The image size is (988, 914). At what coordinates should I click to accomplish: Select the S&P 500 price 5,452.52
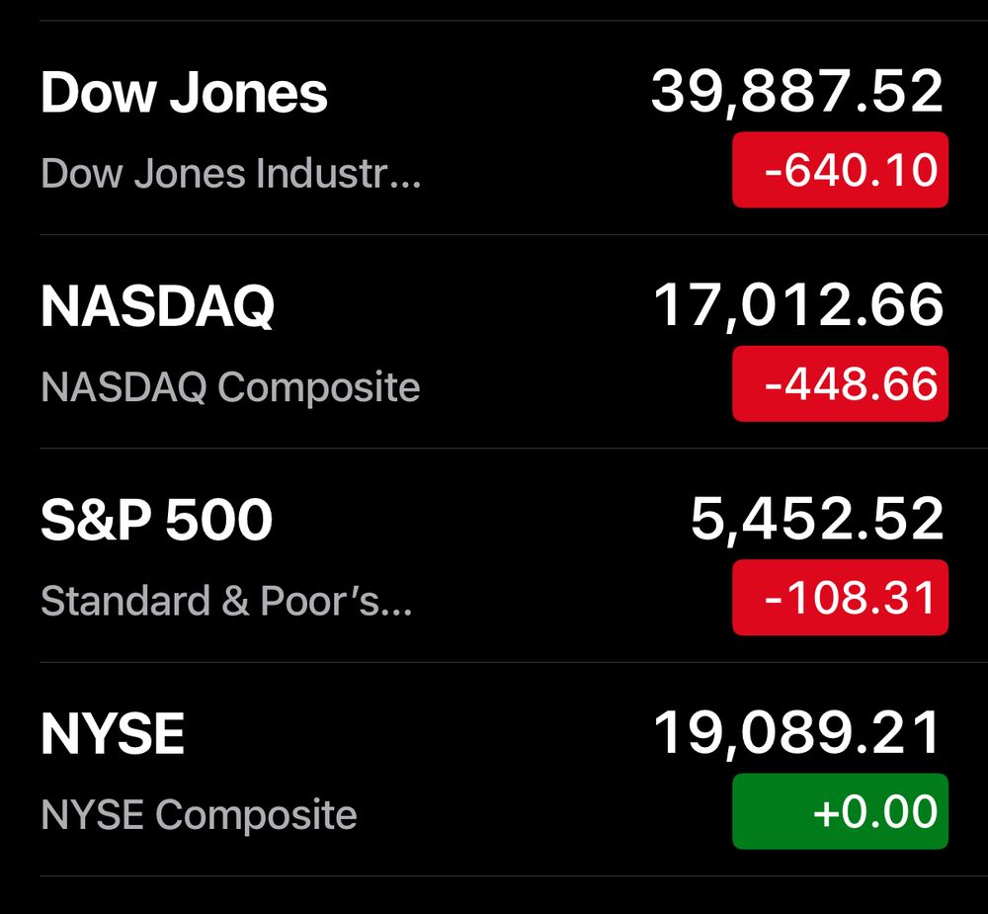click(x=817, y=520)
